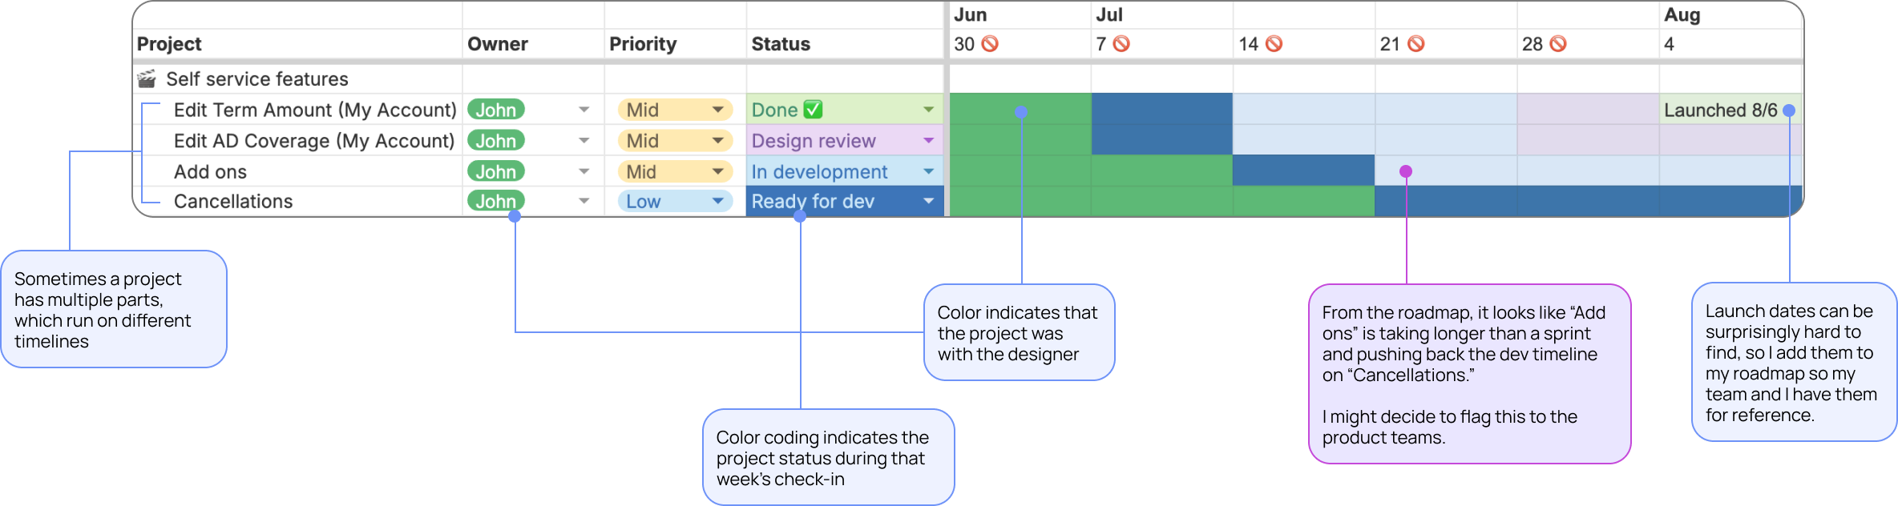Select the Aug 4 week header
The height and width of the screenshot is (506, 1898).
[1669, 44]
